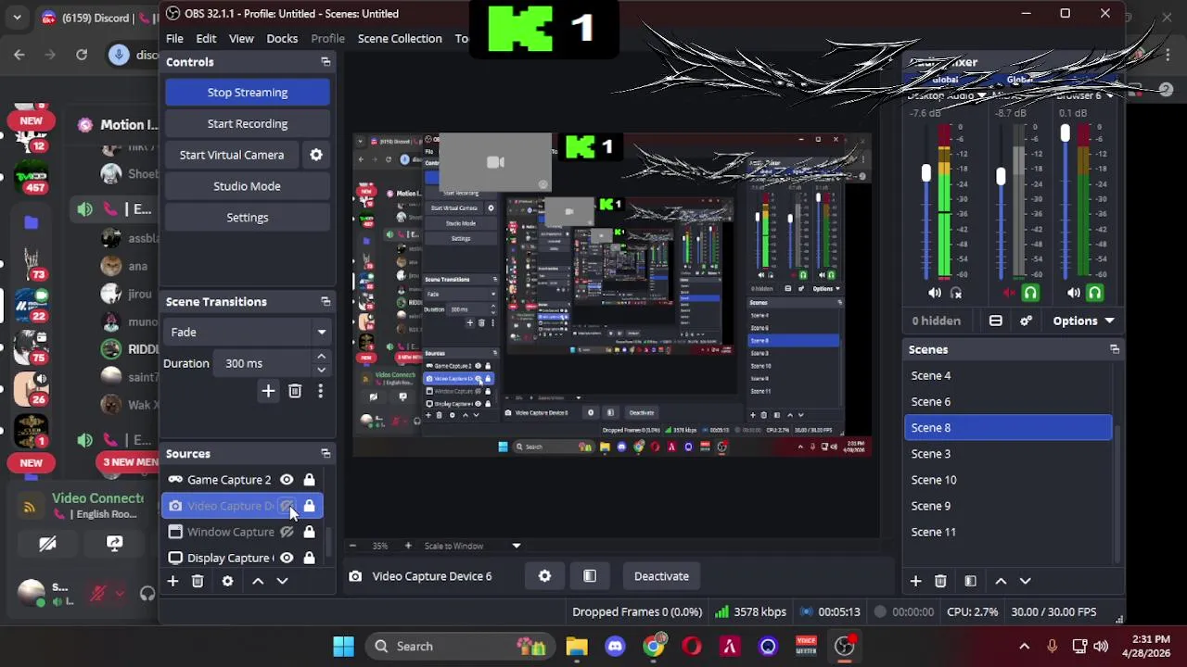1187x667 pixels.
Task: Select Scene 4 in Scenes list
Action: (x=1008, y=375)
